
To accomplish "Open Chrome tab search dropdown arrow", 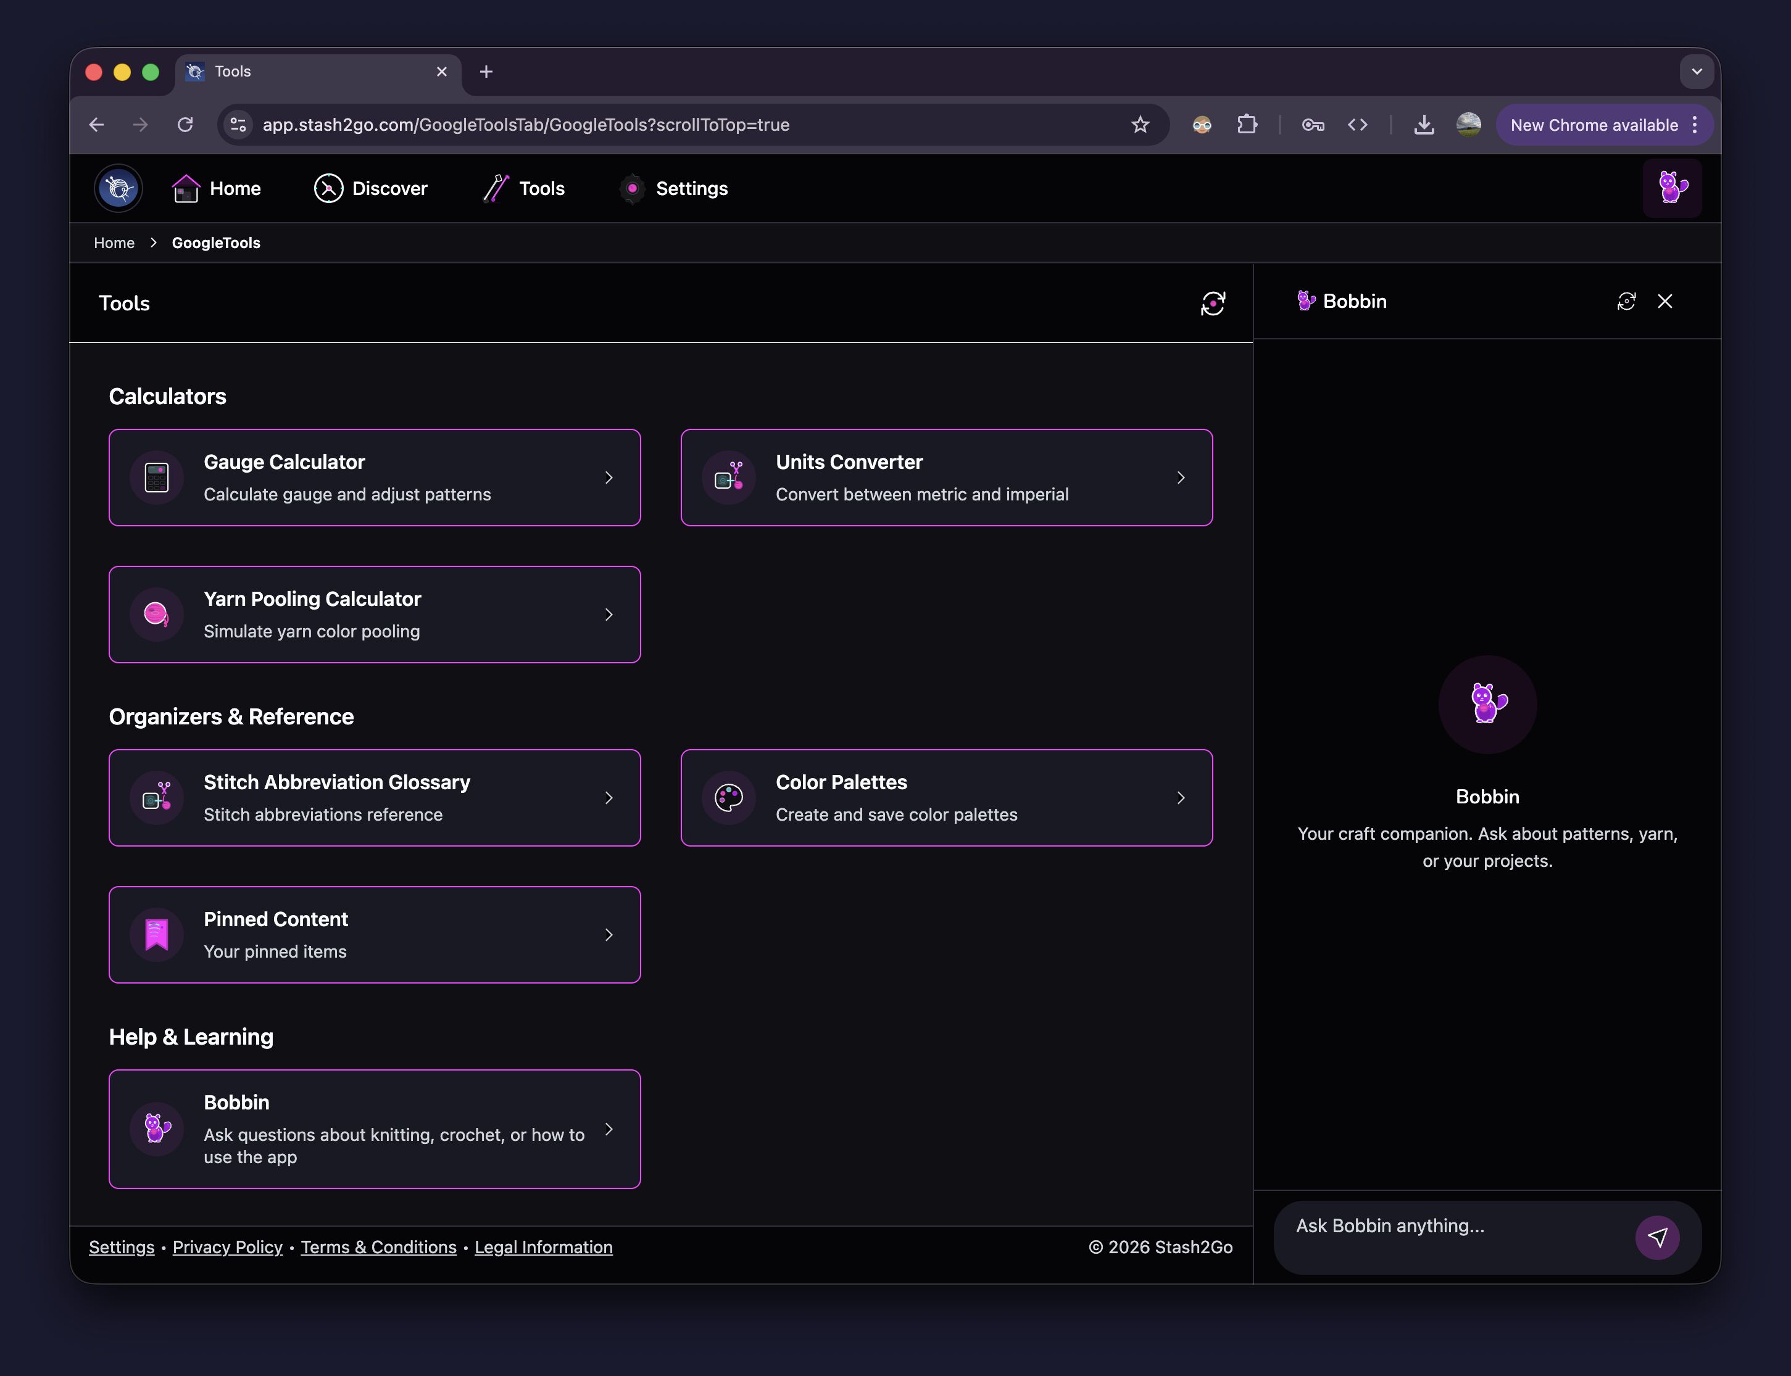I will 1697,72.
